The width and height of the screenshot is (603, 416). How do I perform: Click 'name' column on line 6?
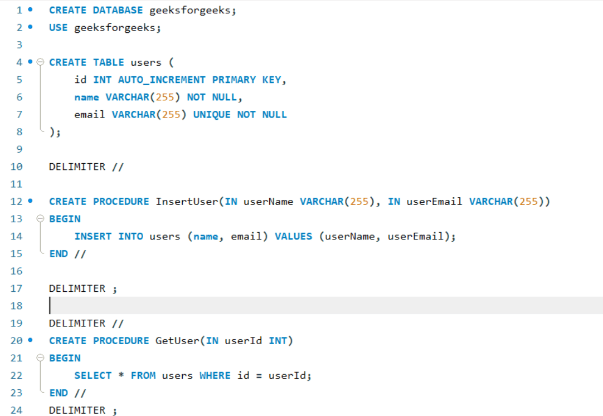(x=86, y=97)
